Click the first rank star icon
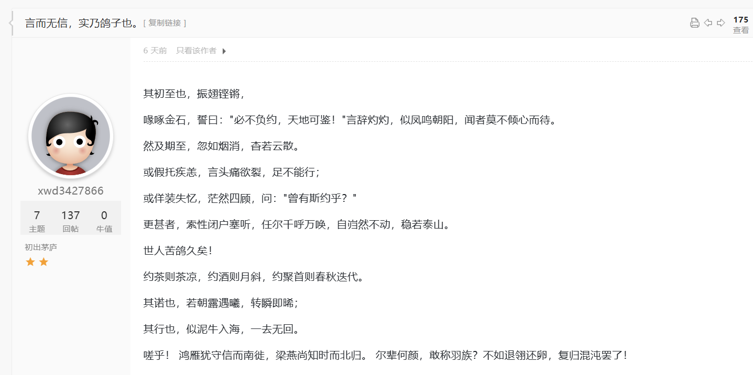 tap(31, 262)
